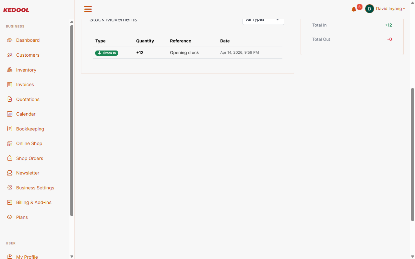Click the Apr 14, 2026 date cell
Screen dimensions: 415x259
[x=240, y=52]
